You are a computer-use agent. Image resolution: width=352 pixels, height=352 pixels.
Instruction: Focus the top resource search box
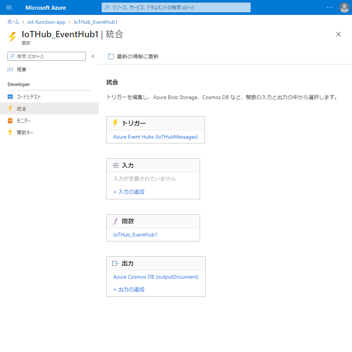(x=176, y=7)
